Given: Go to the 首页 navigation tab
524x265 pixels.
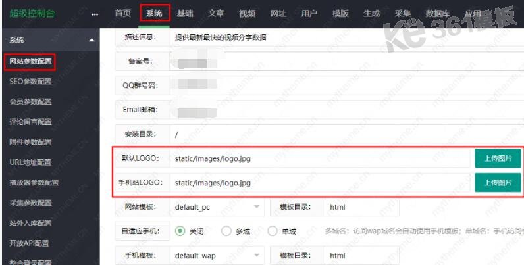Looking at the screenshot, I should [x=122, y=13].
